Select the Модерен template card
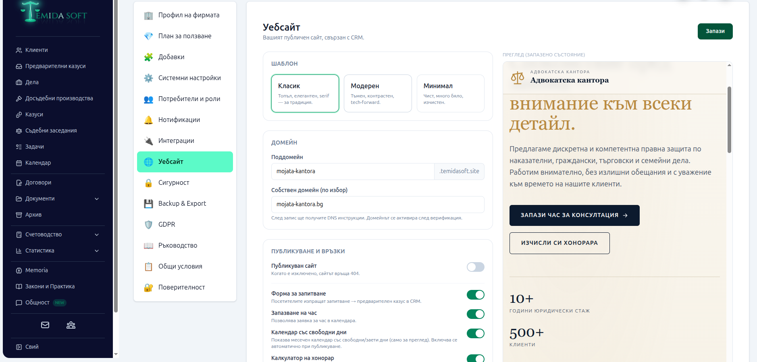Screen dimensions: 757x362 (x=378, y=93)
